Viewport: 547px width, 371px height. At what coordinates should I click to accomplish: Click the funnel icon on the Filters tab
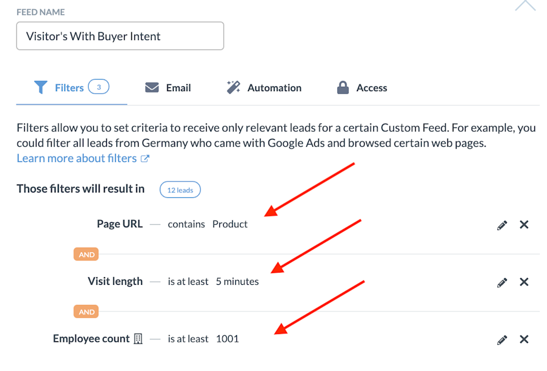pyautogui.click(x=42, y=87)
